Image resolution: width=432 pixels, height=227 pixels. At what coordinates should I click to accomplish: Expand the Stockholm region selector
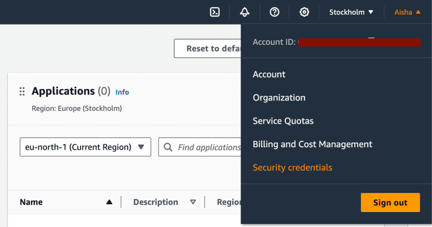[x=351, y=12]
